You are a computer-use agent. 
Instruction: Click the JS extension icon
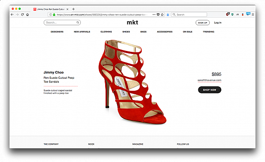(238, 15)
